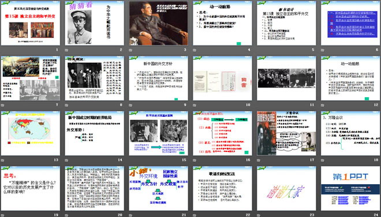Click the star icon under slide 17

(258, 160)
